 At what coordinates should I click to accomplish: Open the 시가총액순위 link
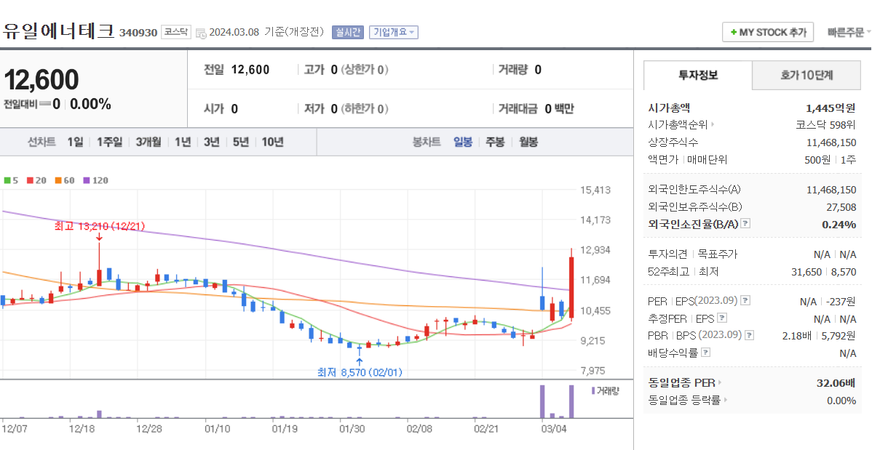pos(678,125)
